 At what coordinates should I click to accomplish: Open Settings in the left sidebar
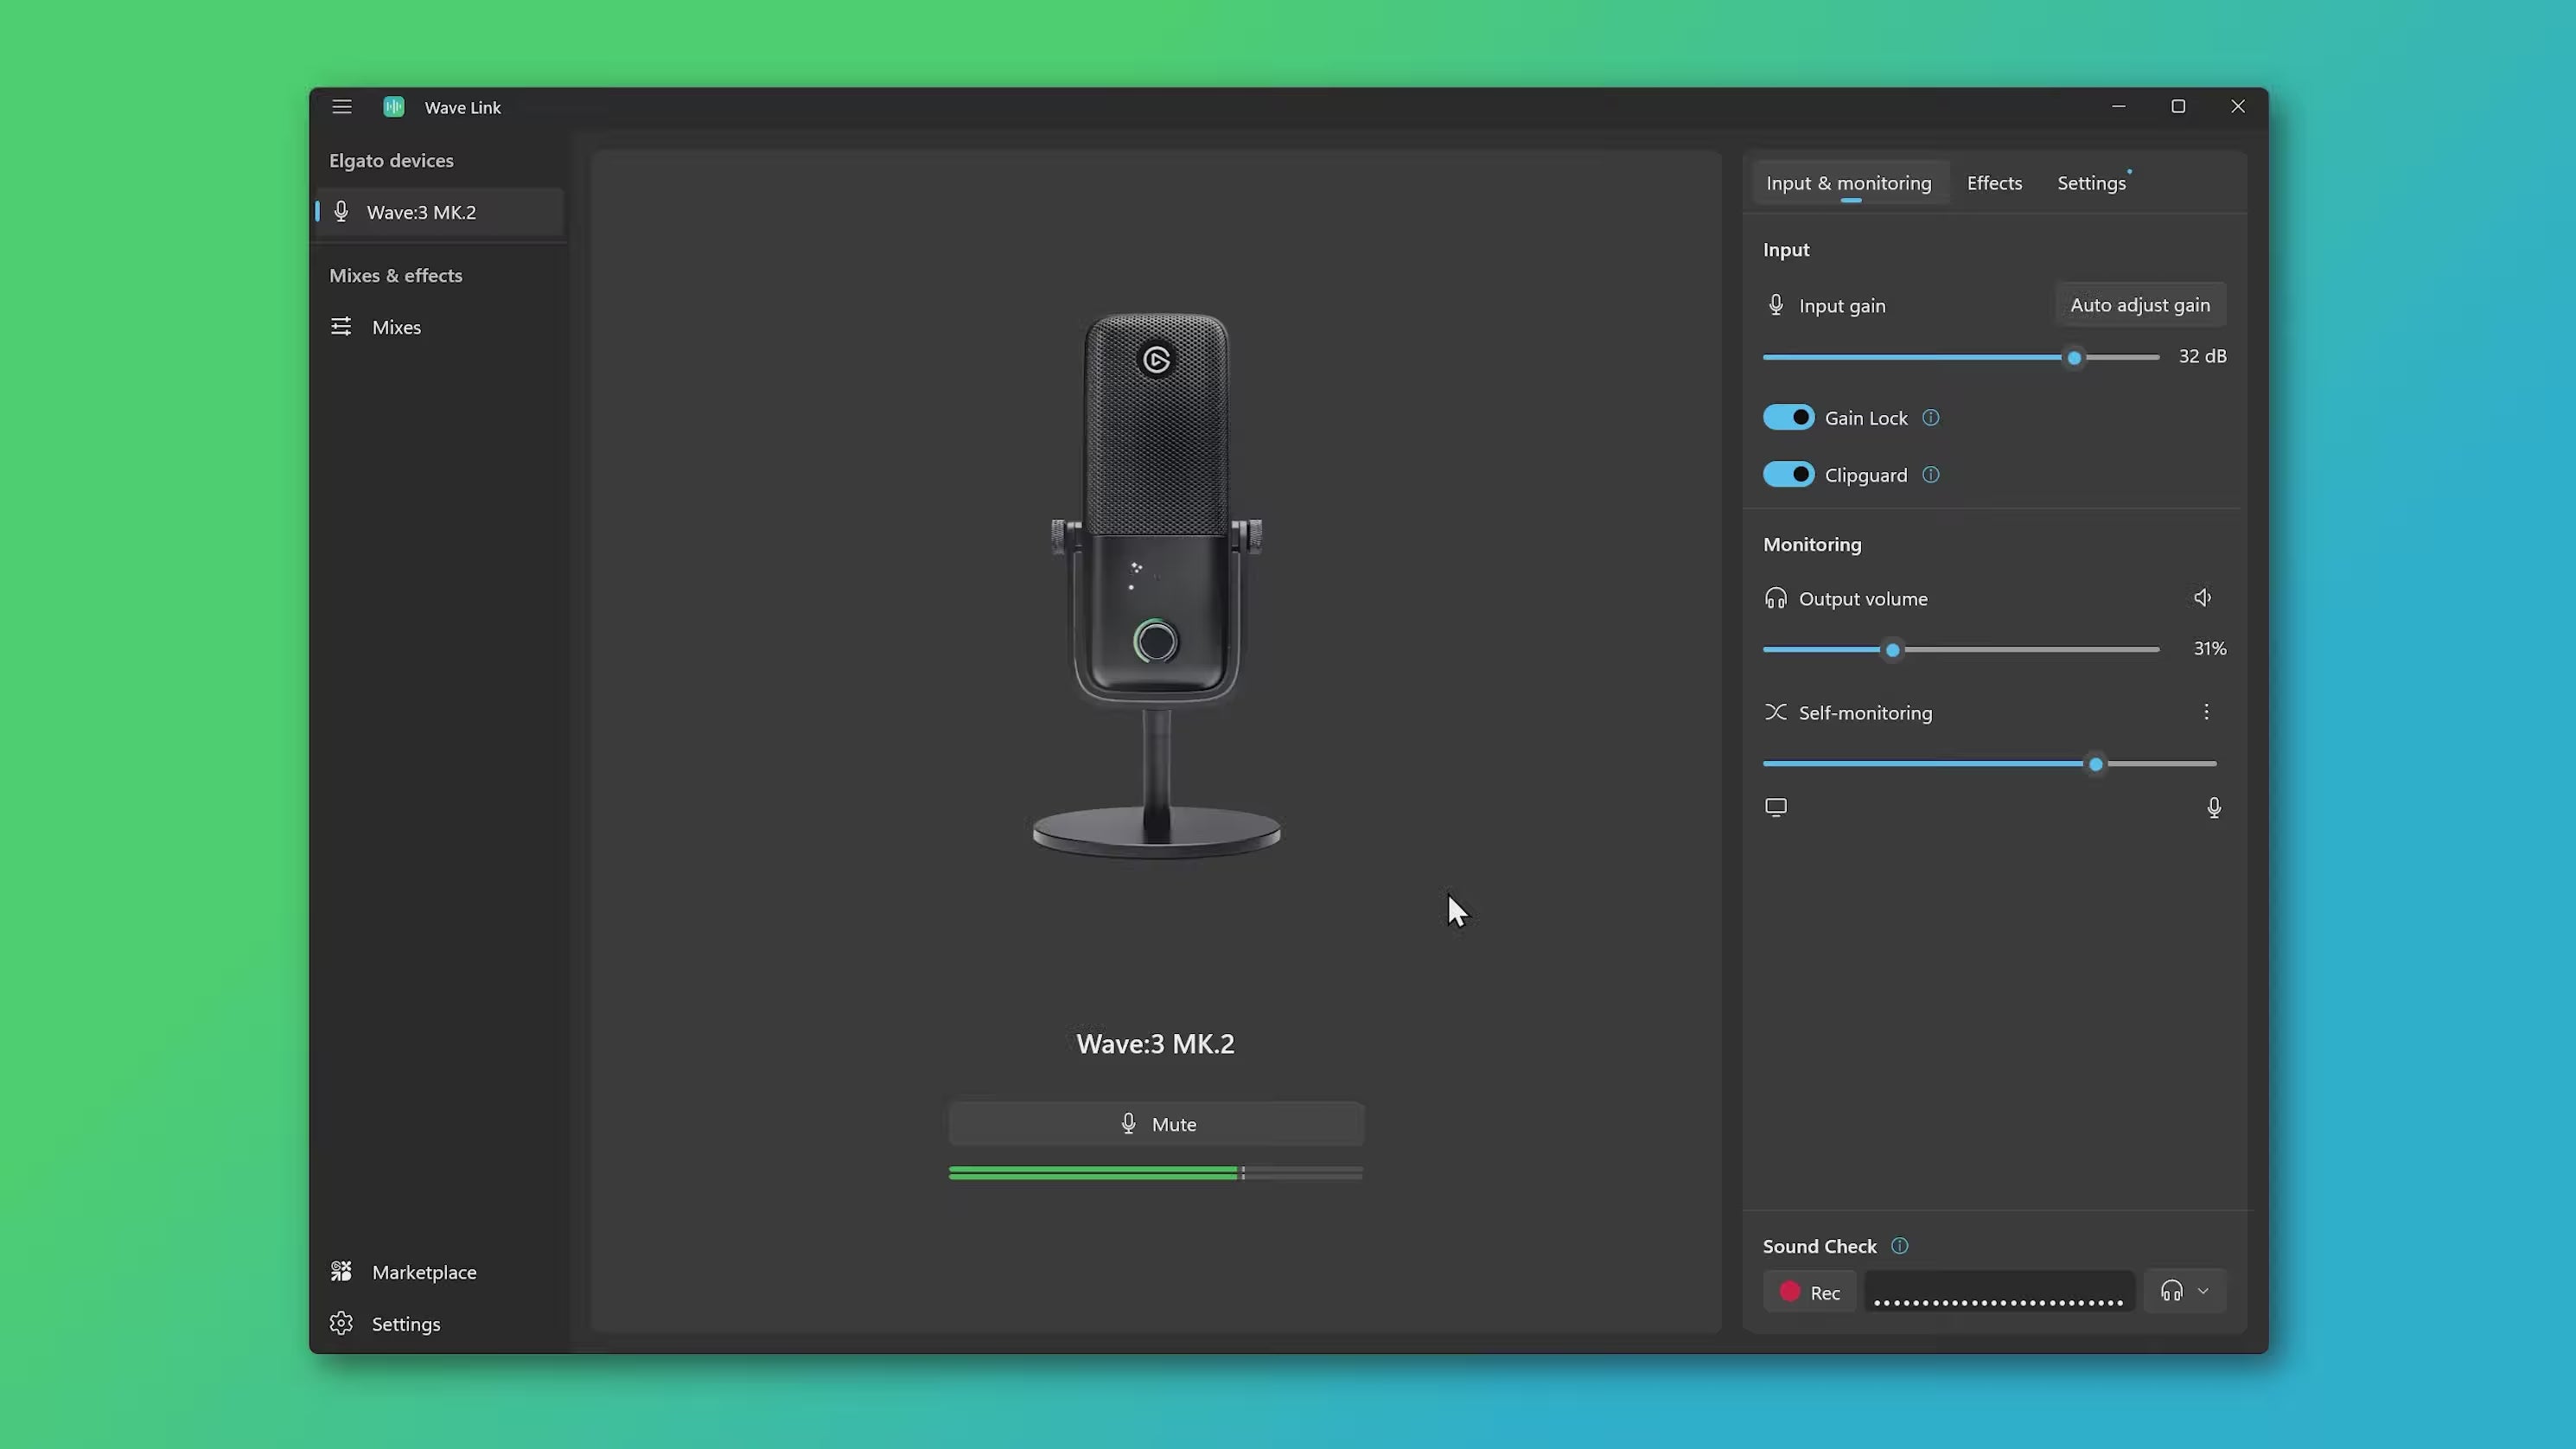coord(440,1324)
